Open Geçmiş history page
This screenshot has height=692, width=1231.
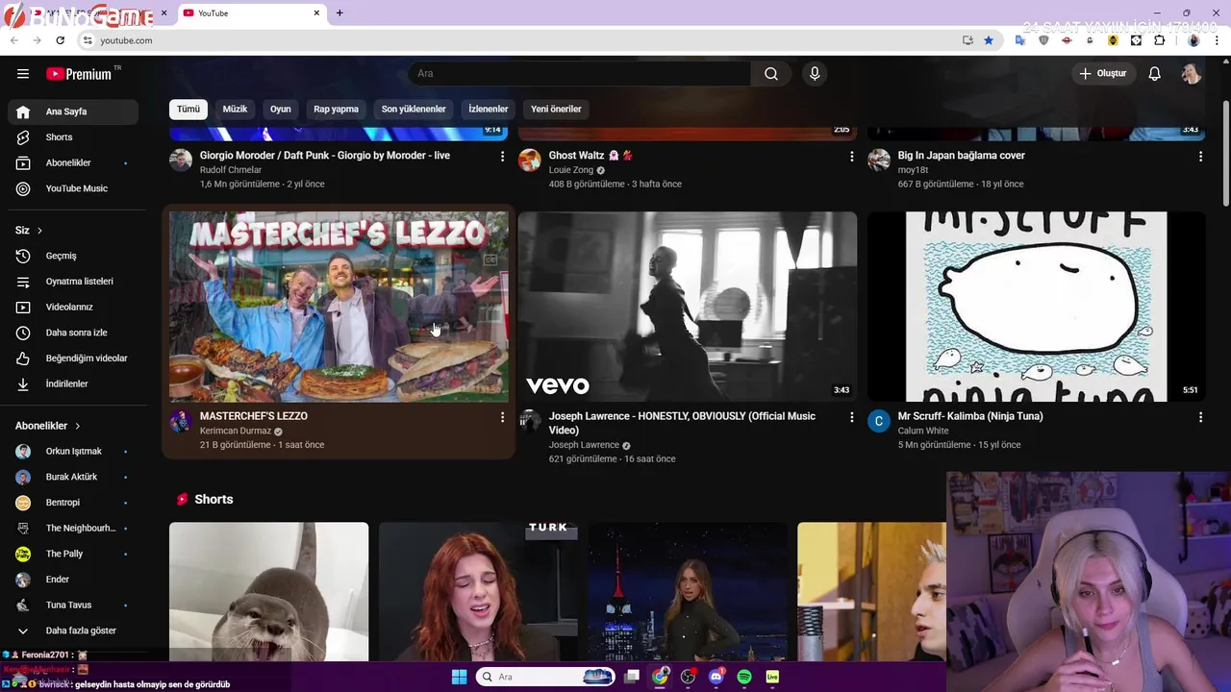click(73, 256)
